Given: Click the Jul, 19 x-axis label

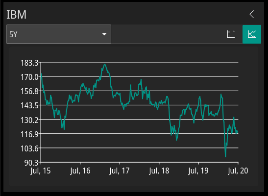Looking at the screenshot, I should pos(198,171).
